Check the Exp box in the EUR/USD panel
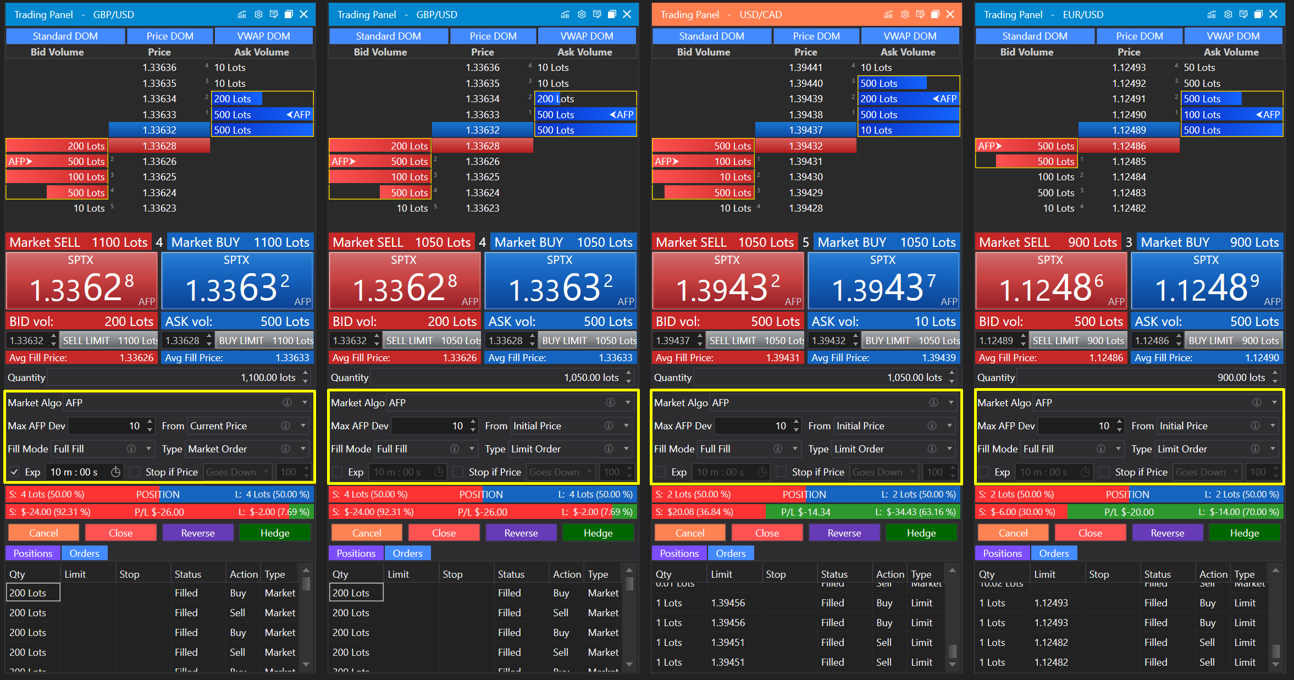 (984, 472)
